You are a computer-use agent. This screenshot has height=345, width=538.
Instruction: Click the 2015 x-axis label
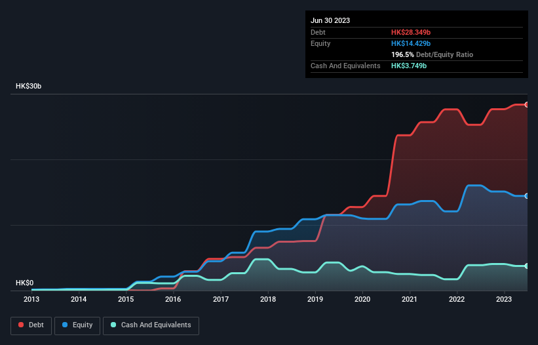click(x=126, y=299)
